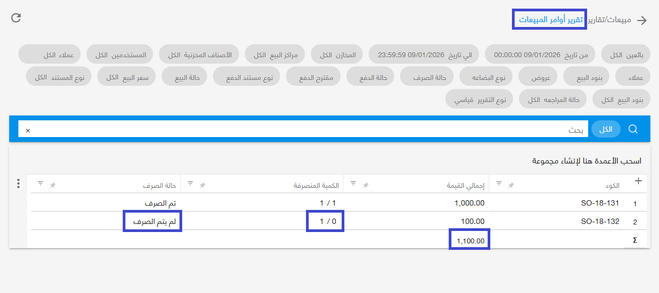Sort by الكمية المنصرفة column header
Viewport: 659px width, 293px height.
[316, 185]
